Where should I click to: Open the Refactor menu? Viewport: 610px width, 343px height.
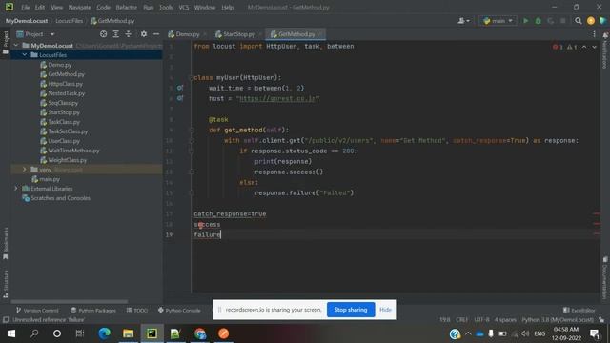(x=127, y=7)
